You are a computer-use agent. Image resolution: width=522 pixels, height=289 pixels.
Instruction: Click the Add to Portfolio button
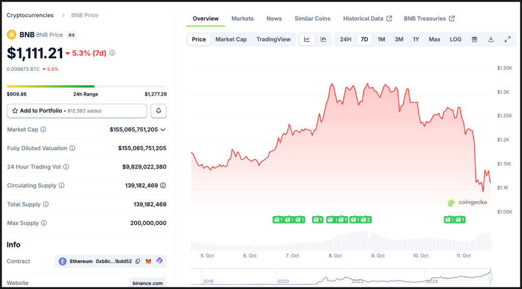pyautogui.click(x=77, y=111)
